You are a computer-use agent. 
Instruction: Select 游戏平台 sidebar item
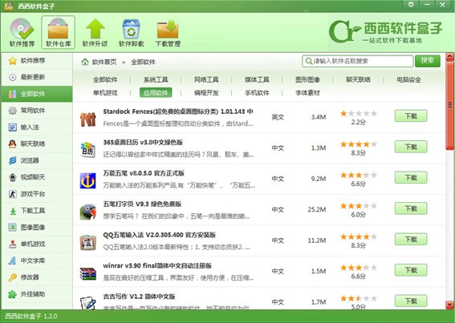[37, 194]
